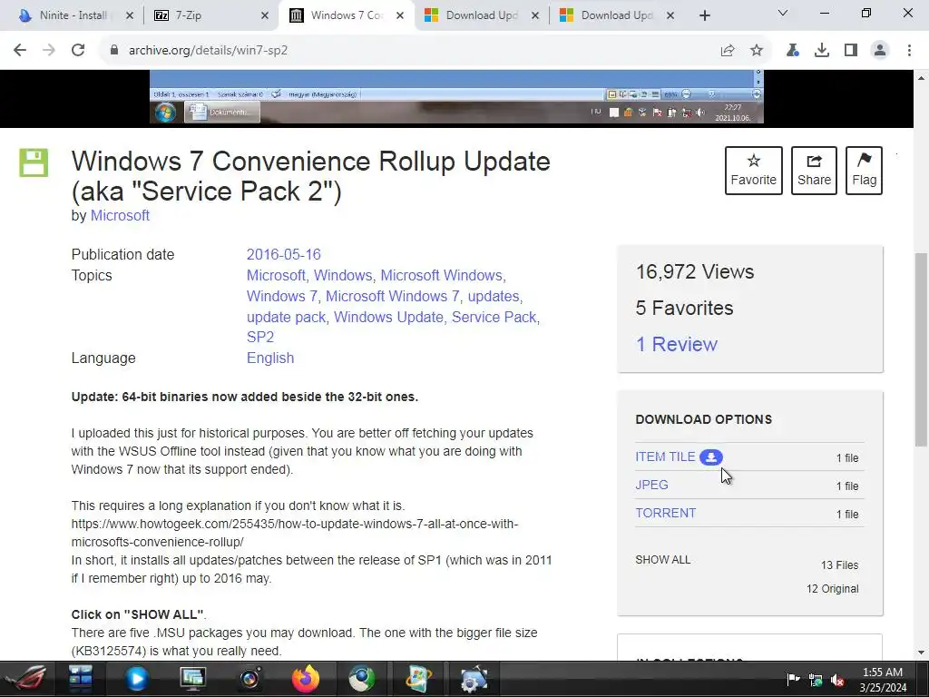Select the '5 Favorites' text
The height and width of the screenshot is (697, 929).
[684, 309]
